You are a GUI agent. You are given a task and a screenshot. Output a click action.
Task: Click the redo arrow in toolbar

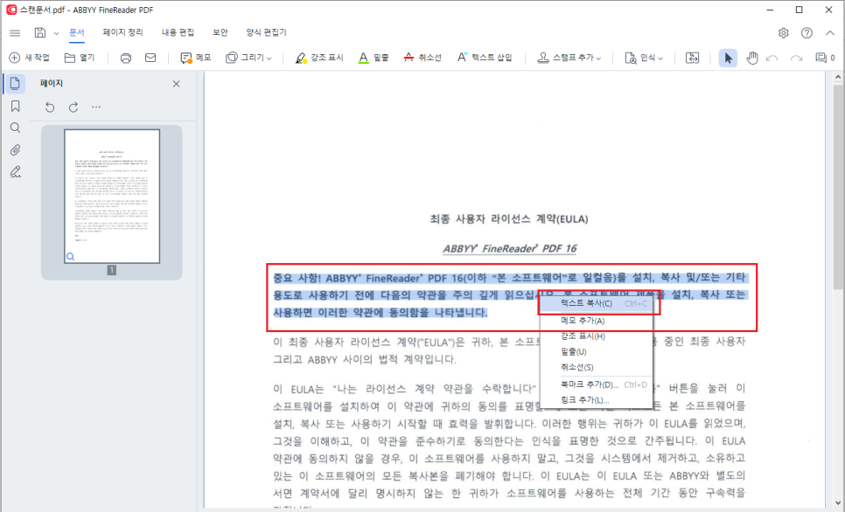[796, 59]
